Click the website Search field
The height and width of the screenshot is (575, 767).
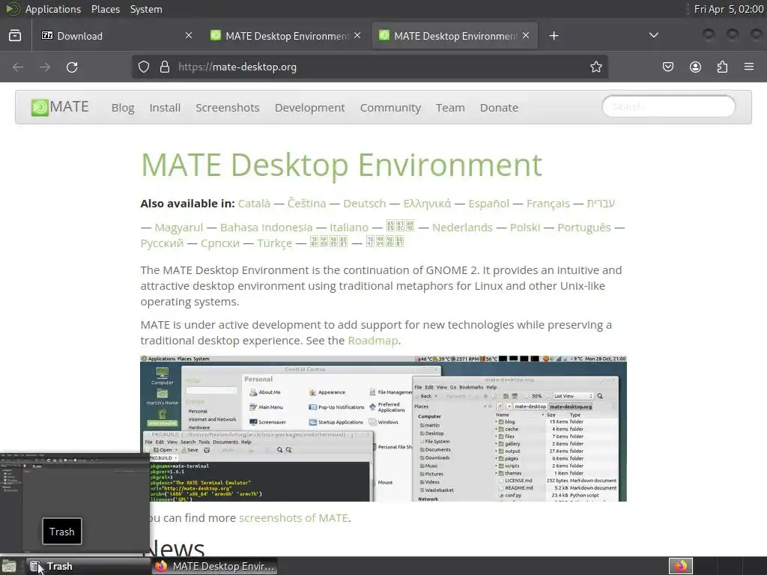click(669, 106)
